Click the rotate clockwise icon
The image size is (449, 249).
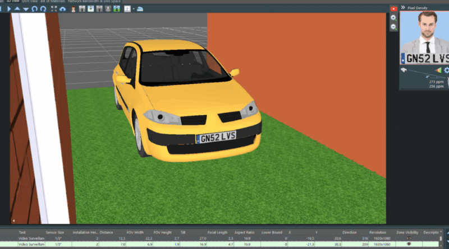[x=43, y=9]
